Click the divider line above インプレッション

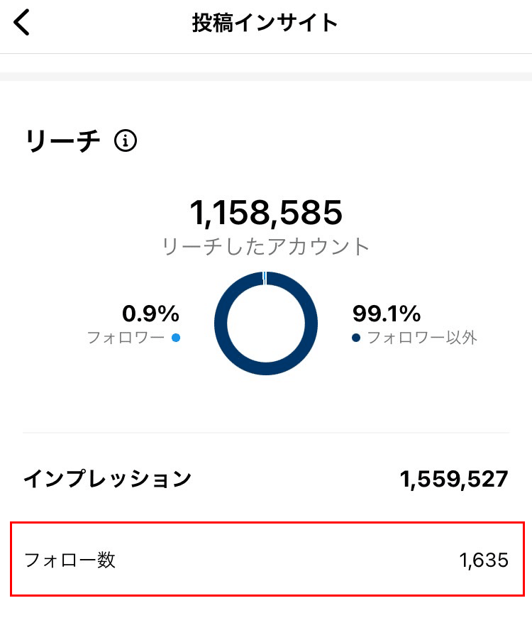(266, 433)
